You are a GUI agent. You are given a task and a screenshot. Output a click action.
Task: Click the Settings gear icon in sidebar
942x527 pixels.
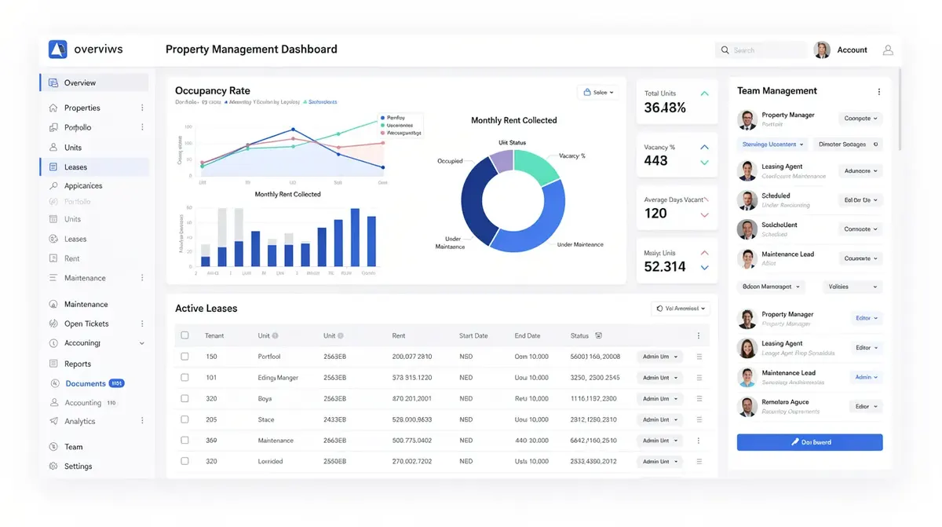tap(53, 466)
